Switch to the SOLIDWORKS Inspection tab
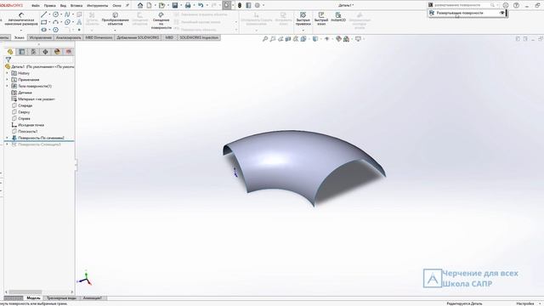This screenshot has height=306, width=544. [x=199, y=37]
